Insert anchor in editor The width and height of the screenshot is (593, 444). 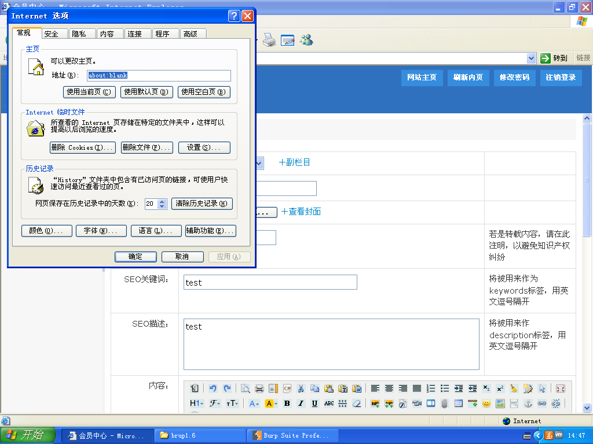click(528, 404)
